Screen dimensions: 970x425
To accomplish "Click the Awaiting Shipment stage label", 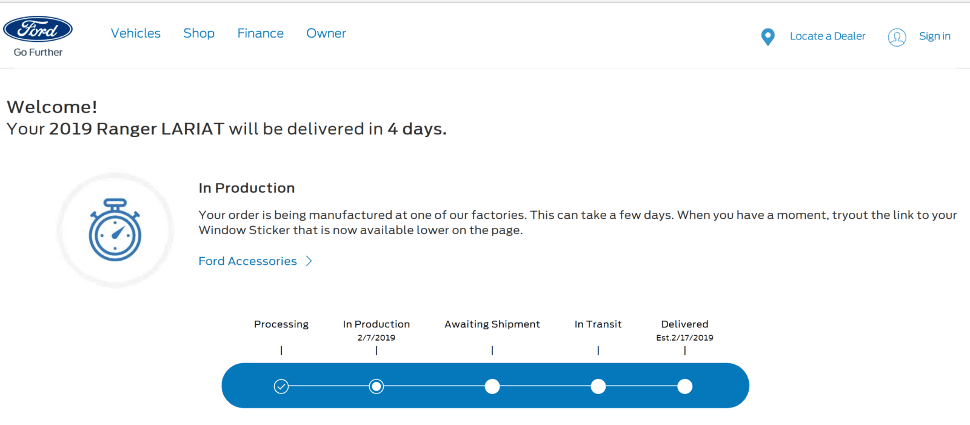I will tap(492, 324).
